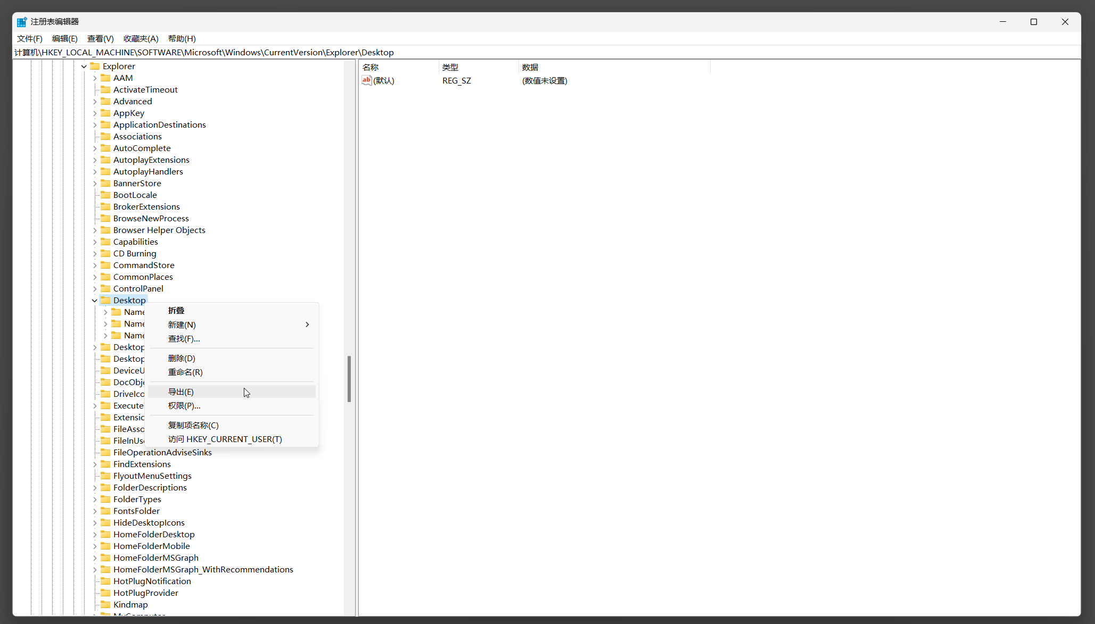Open the 查看(V) menu
This screenshot has width=1095, height=624.
(101, 39)
